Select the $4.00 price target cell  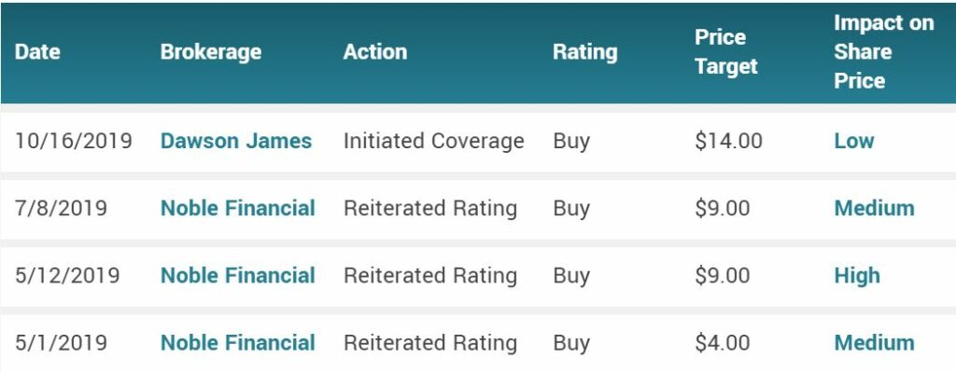point(723,343)
